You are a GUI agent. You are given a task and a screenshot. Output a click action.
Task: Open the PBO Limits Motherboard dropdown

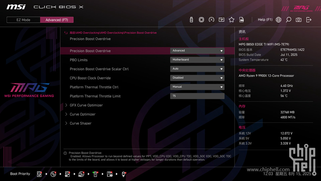197,60
